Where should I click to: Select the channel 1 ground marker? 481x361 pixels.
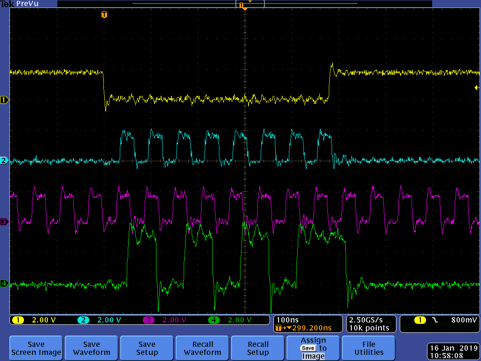tap(4, 100)
